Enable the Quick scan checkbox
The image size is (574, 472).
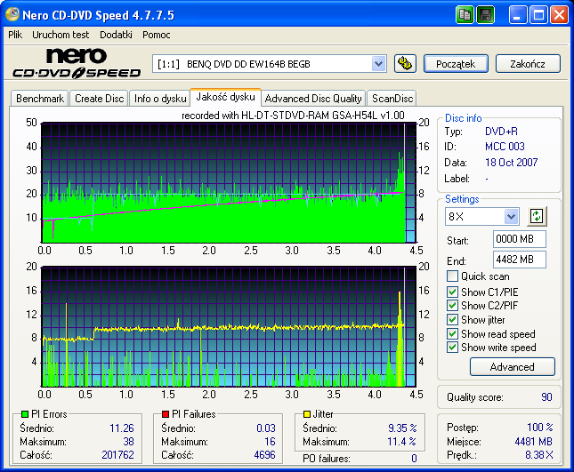[x=453, y=276]
